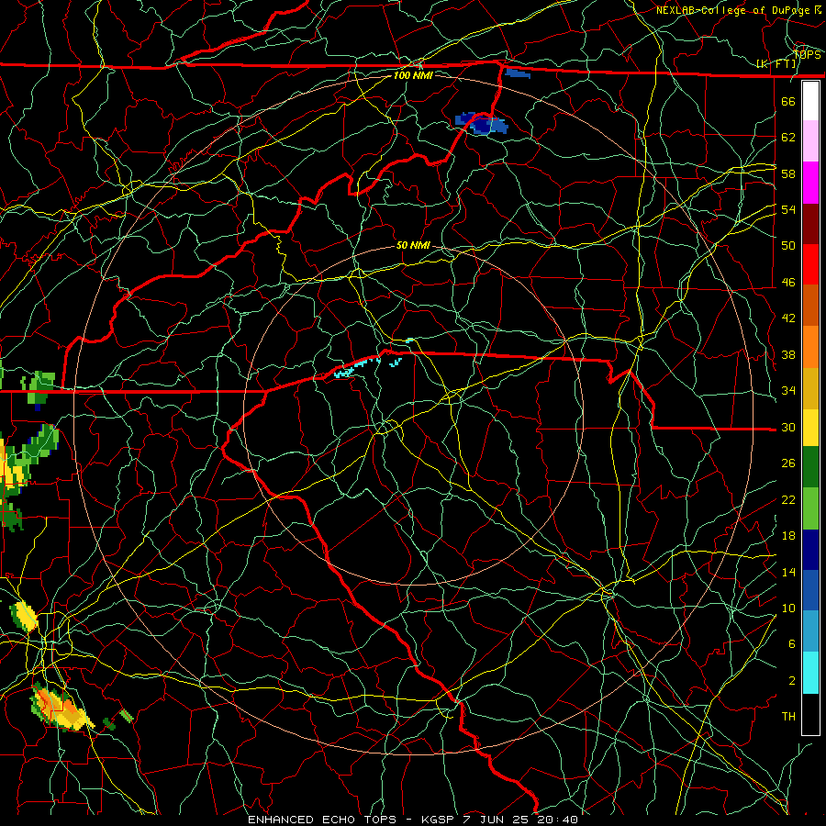
Task: Choose the dark maroon legend swatch
Action: [x=810, y=223]
